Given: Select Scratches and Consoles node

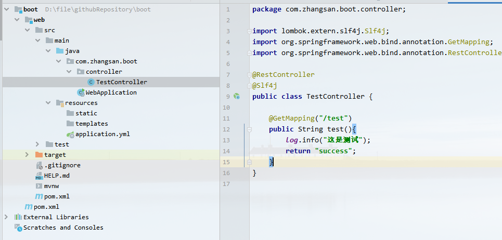Looking at the screenshot, I should (63, 228).
